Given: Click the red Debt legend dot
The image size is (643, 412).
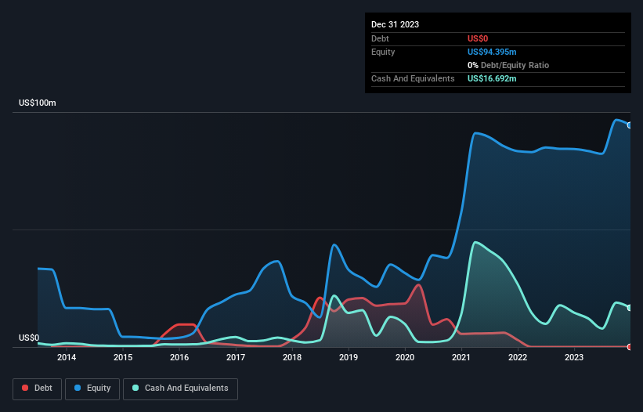Looking at the screenshot, I should pyautogui.click(x=25, y=388).
